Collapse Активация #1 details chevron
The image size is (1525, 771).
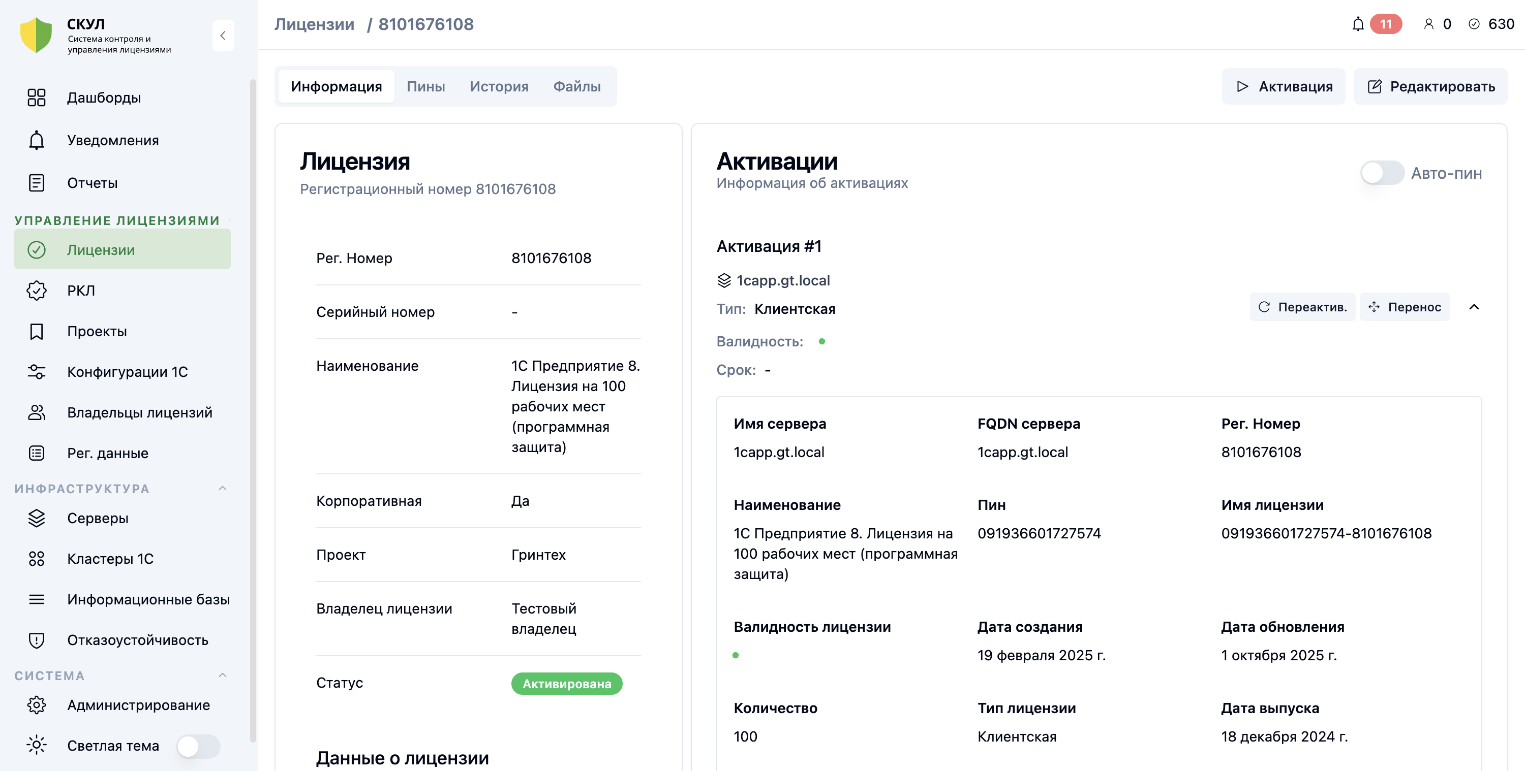tap(1474, 307)
